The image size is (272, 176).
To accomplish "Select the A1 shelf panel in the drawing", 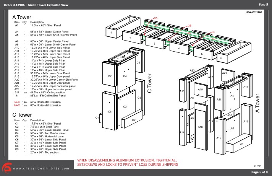I will 241,143.
